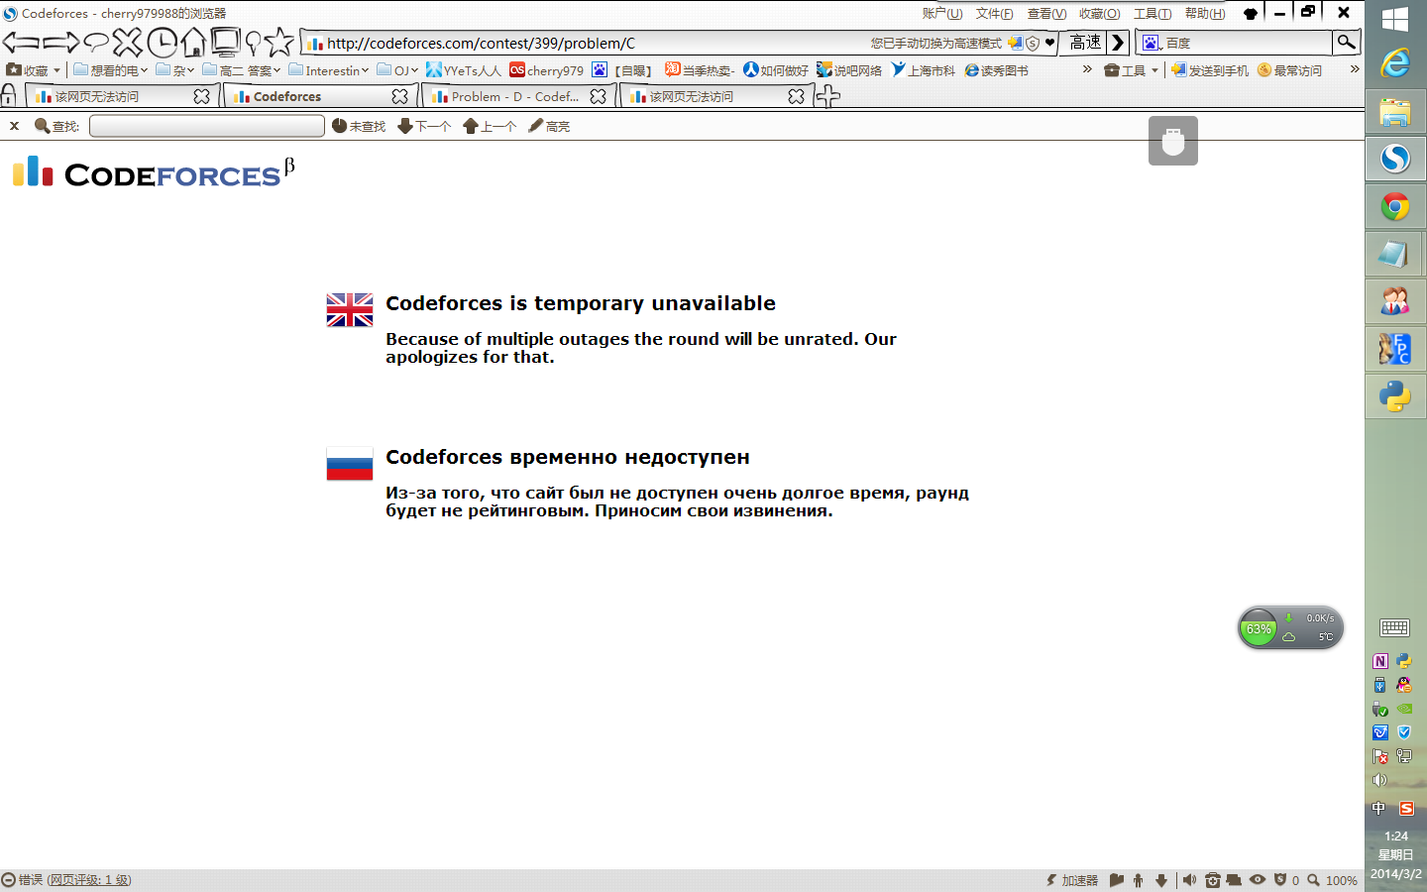Click the Codeforces logo

click(x=154, y=172)
